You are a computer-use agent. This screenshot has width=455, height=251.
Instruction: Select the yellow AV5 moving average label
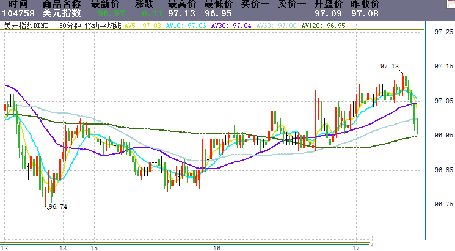click(143, 26)
